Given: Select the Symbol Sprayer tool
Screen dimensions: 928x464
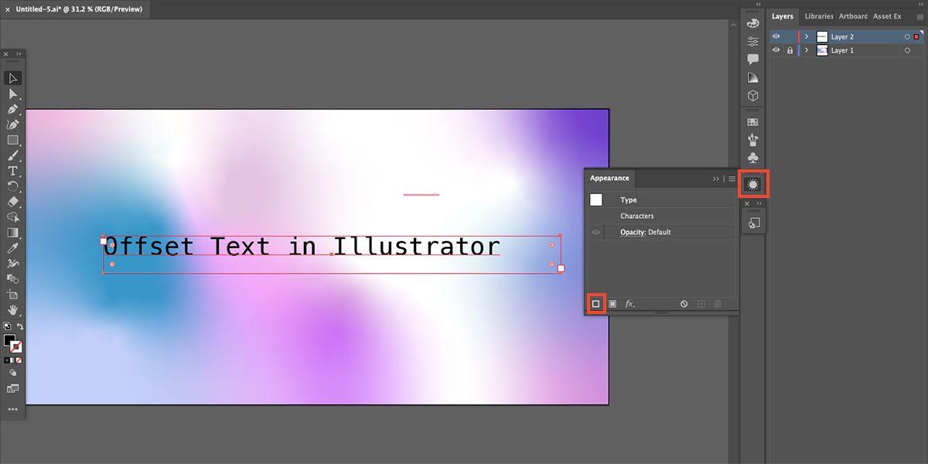Looking at the screenshot, I should point(13,279).
